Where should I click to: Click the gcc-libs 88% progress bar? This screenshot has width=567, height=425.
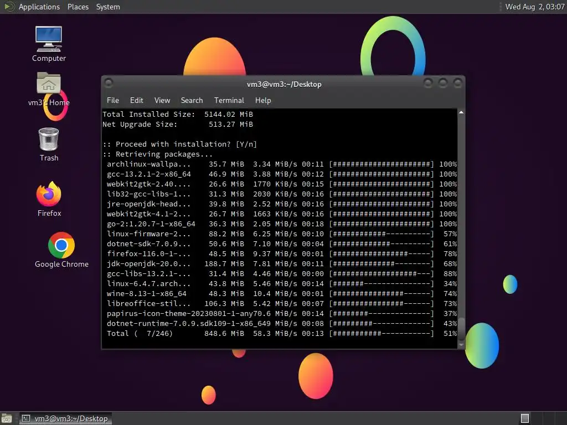point(382,273)
